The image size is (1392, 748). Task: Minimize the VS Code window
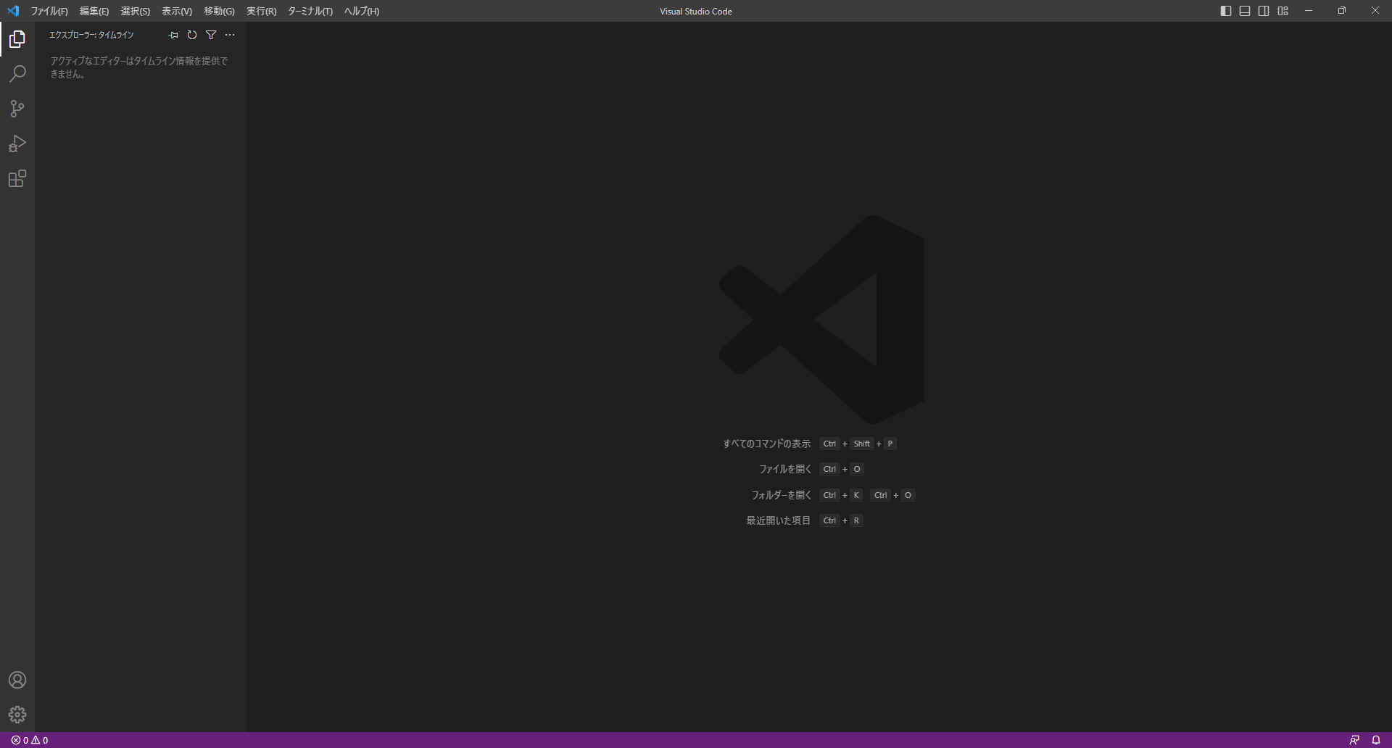[1309, 11]
